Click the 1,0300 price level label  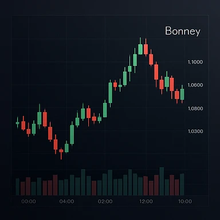click(195, 131)
